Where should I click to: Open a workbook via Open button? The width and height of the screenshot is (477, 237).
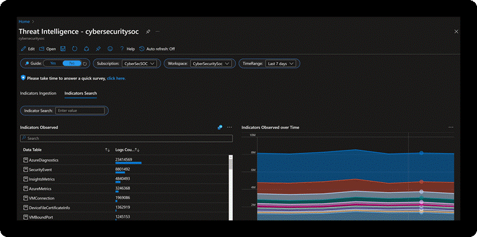[x=47, y=49]
